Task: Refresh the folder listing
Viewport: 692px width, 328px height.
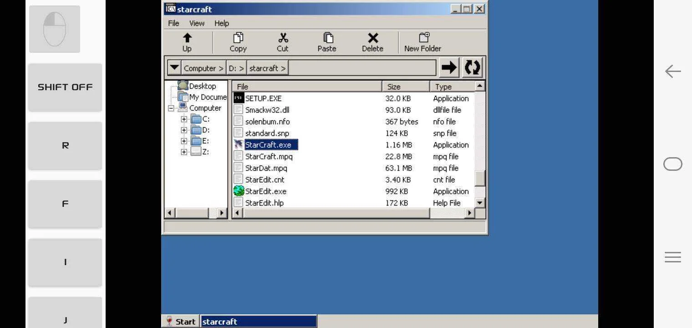Action: tap(472, 68)
